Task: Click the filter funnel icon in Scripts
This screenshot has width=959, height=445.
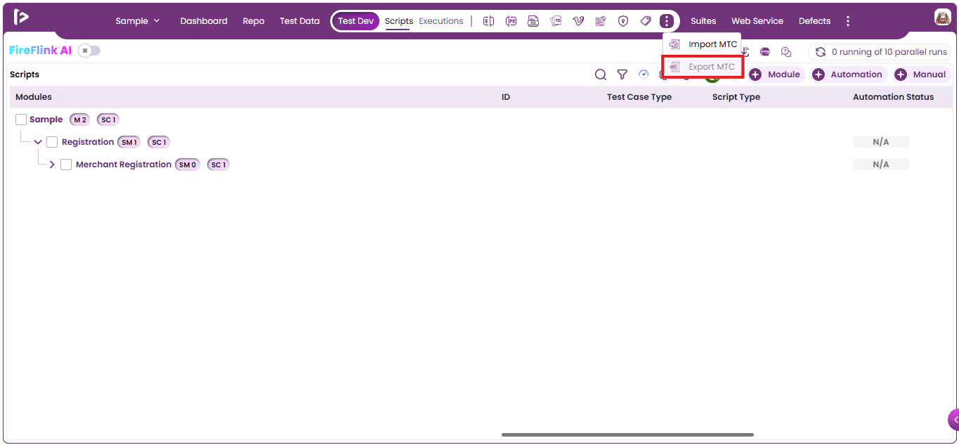Action: [622, 75]
